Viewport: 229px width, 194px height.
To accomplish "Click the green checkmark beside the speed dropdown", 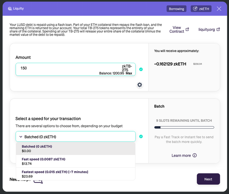I will pyautogui.click(x=141, y=136).
